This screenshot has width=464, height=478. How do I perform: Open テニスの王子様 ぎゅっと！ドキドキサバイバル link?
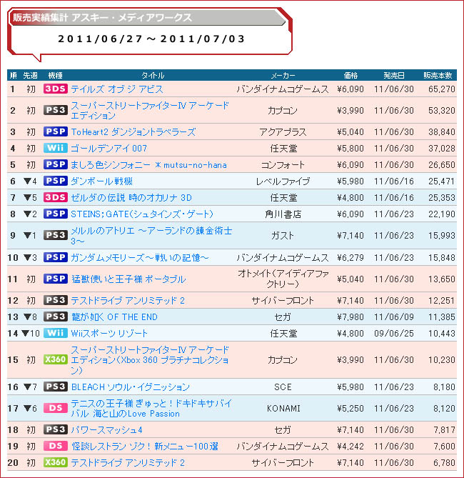(x=151, y=408)
